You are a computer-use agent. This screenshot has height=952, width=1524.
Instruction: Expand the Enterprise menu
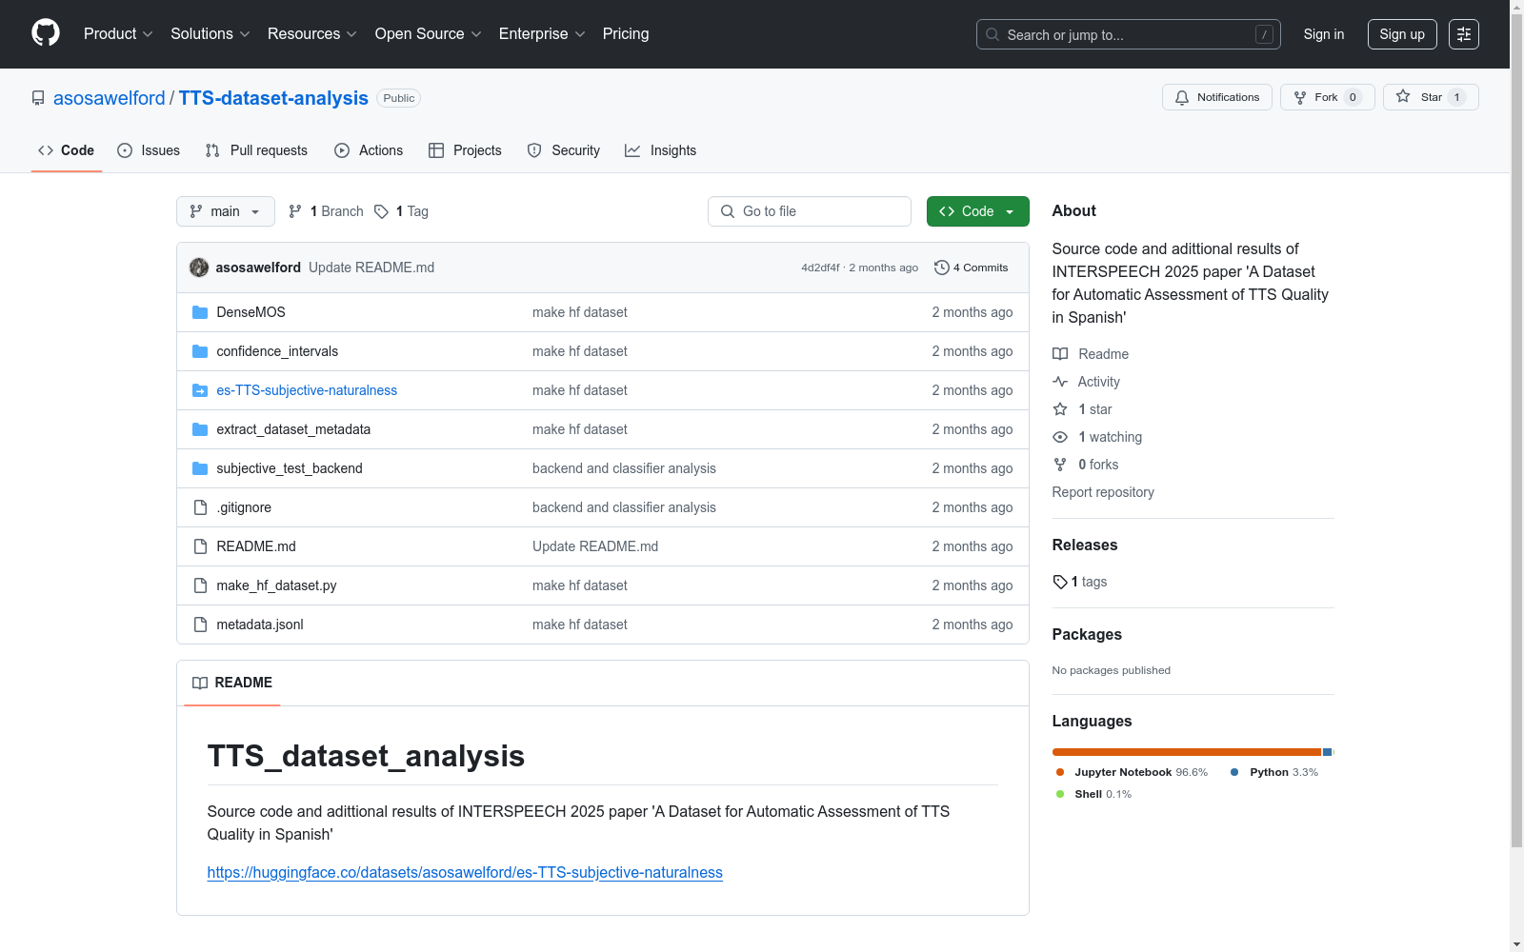click(542, 34)
